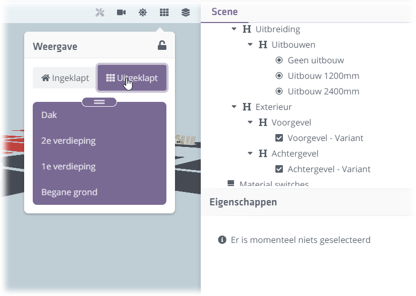The width and height of the screenshot is (416, 296).
Task: Select Uitbouw 1200mm radio option
Action: coord(279,76)
